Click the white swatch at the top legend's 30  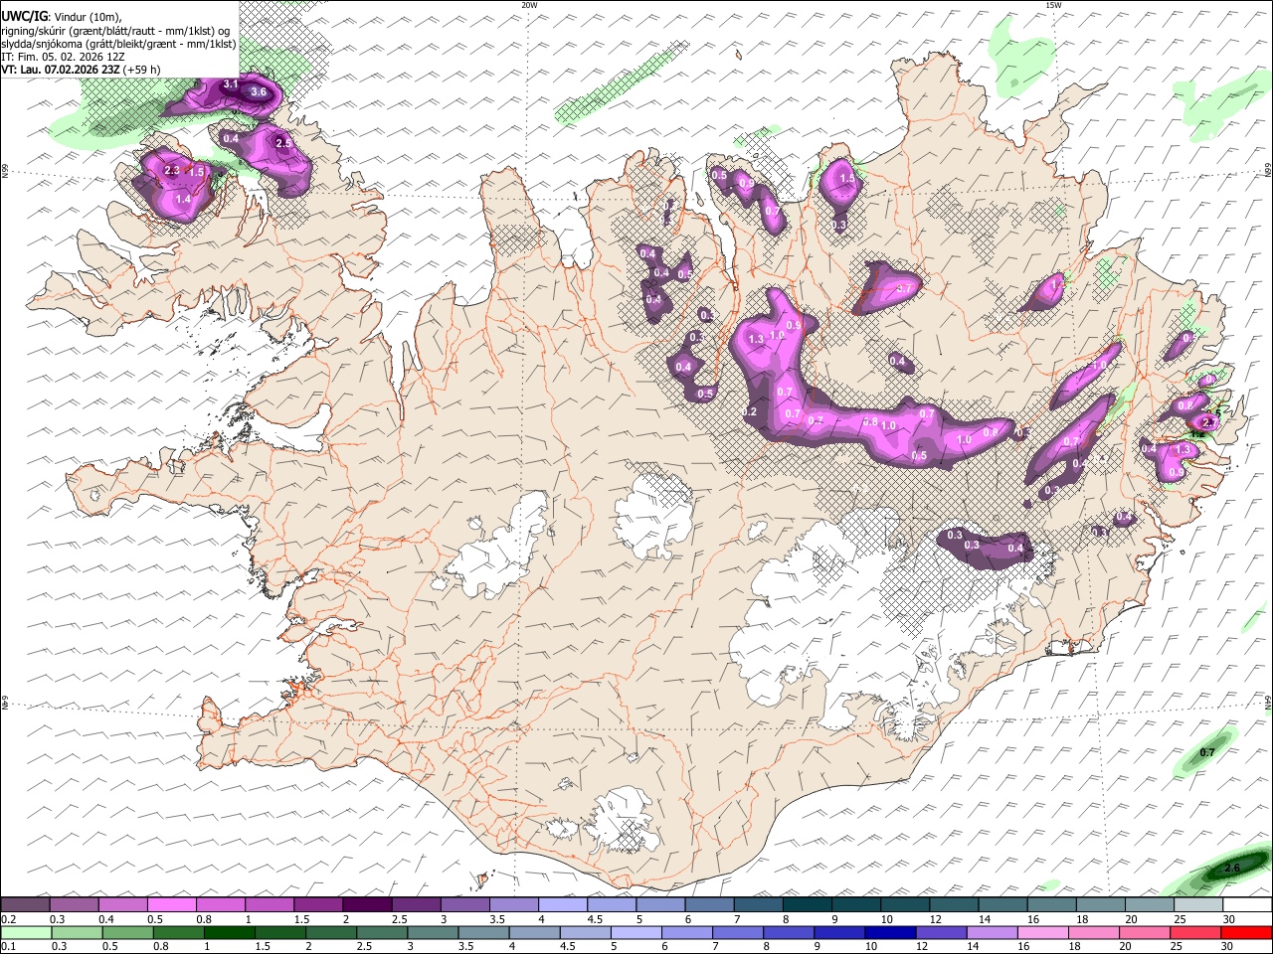tap(1246, 905)
